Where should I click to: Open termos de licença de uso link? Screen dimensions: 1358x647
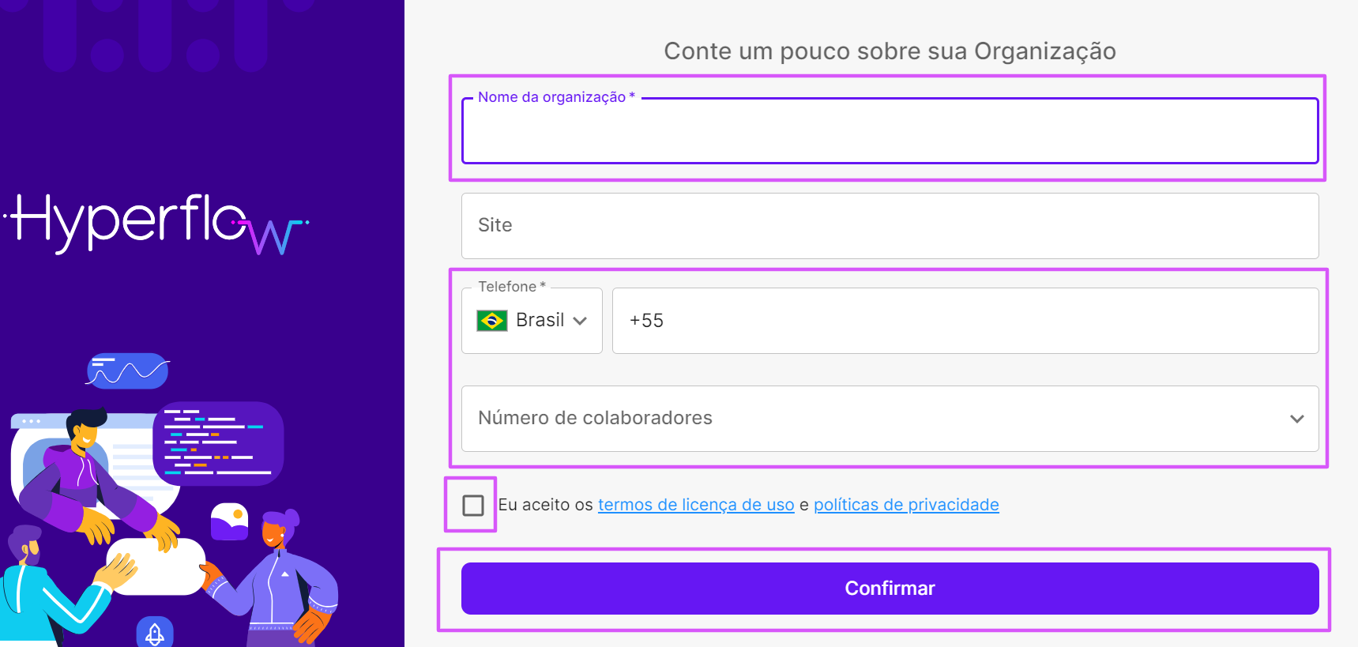click(696, 505)
